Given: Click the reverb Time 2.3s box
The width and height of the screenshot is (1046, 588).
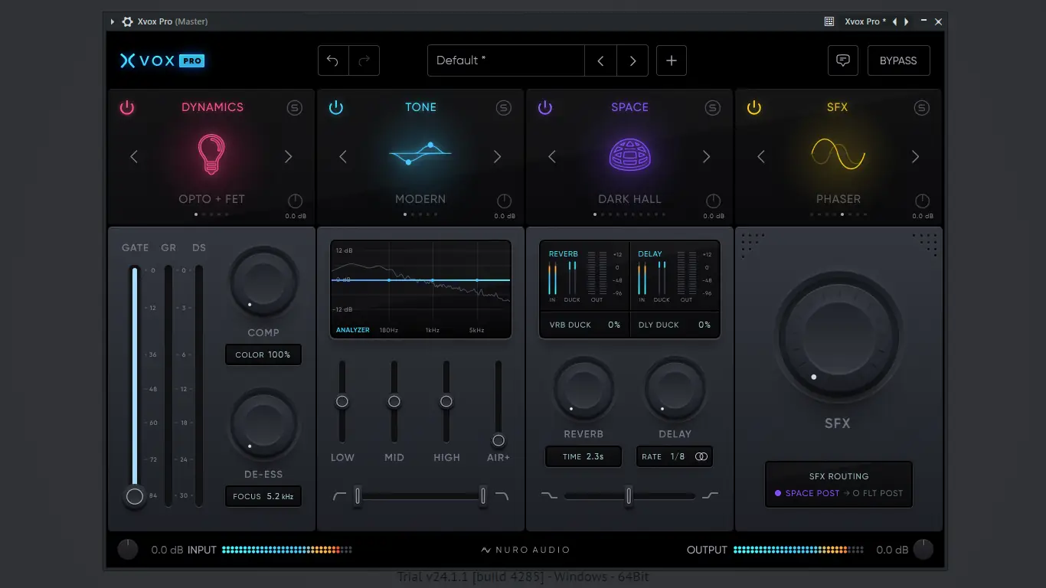Looking at the screenshot, I should tap(583, 456).
